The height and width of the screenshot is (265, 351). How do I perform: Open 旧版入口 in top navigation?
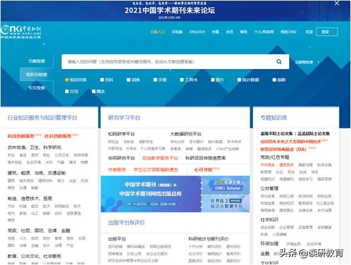point(158,32)
